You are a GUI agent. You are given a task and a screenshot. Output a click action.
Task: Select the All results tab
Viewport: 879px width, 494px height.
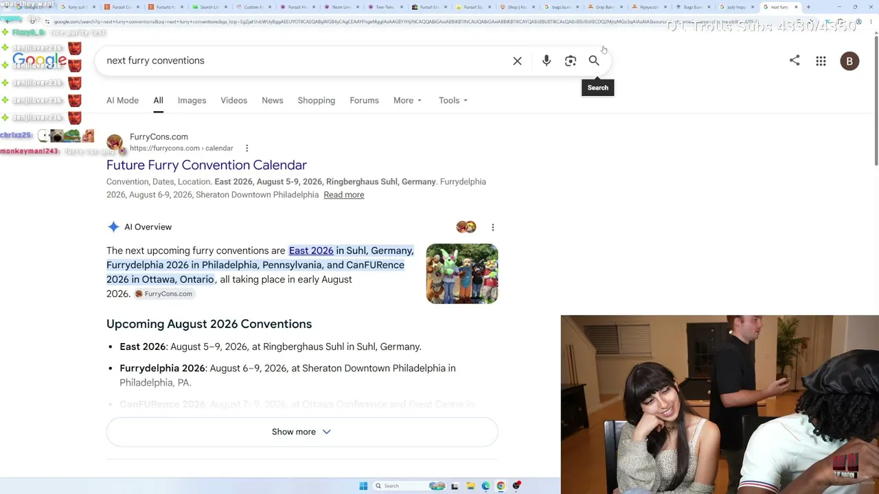pos(158,100)
